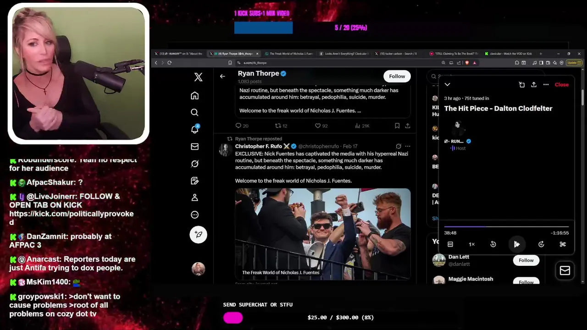Open Grok explain icon on Rufo post
587x330 pixels.
(399, 146)
